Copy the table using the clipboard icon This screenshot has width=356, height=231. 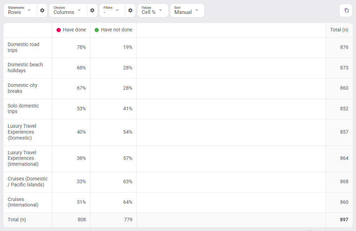pyautogui.click(x=346, y=10)
